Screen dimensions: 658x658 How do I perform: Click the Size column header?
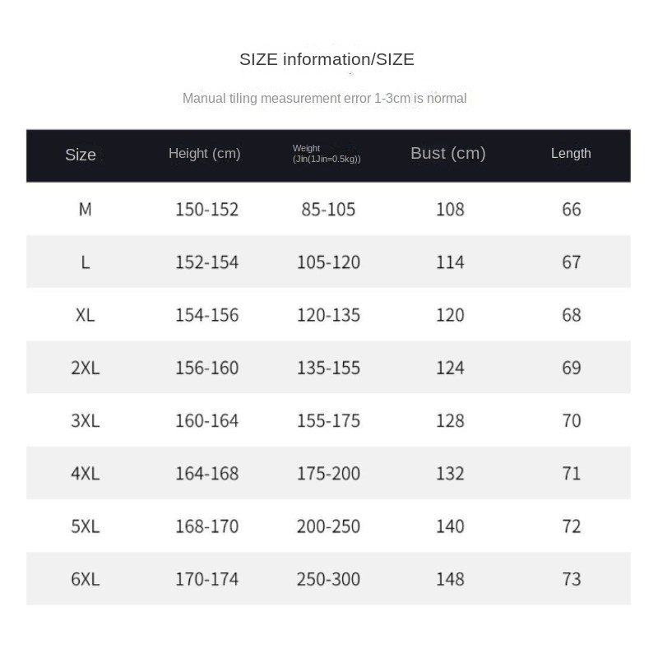click(81, 155)
